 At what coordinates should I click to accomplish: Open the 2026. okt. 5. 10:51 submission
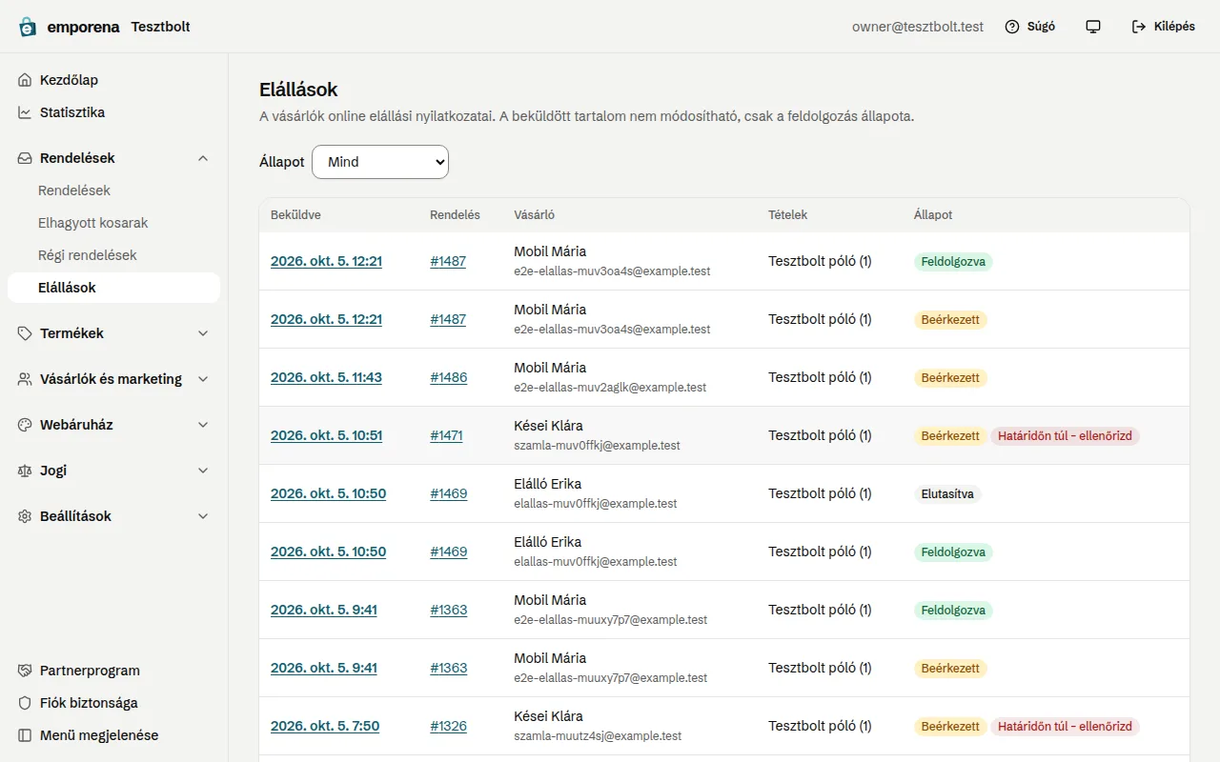[x=326, y=435]
